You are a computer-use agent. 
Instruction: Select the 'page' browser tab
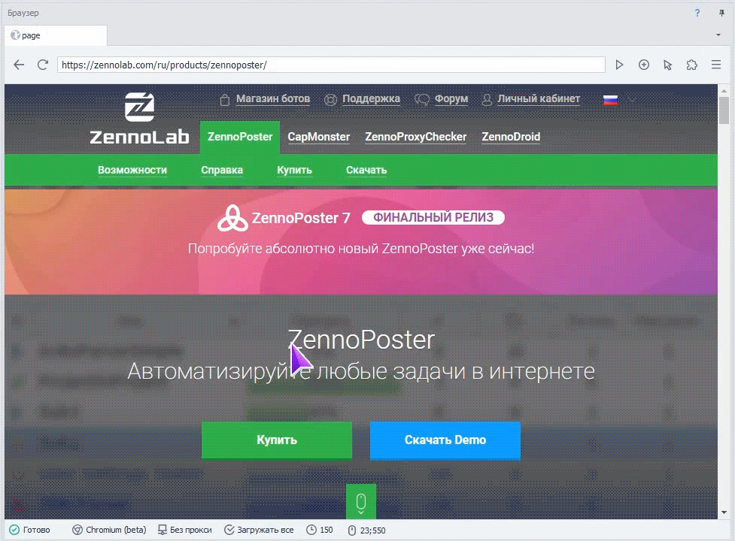tap(56, 35)
